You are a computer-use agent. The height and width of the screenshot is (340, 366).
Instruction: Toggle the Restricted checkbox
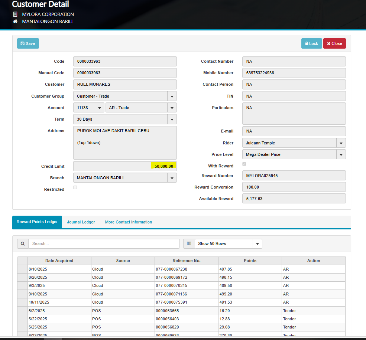pos(75,188)
